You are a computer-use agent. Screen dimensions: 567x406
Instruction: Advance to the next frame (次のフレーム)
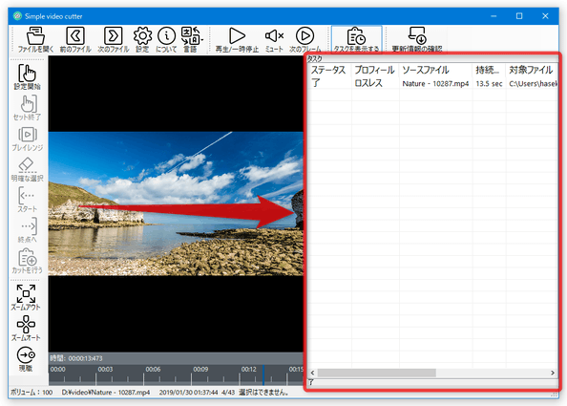(304, 39)
